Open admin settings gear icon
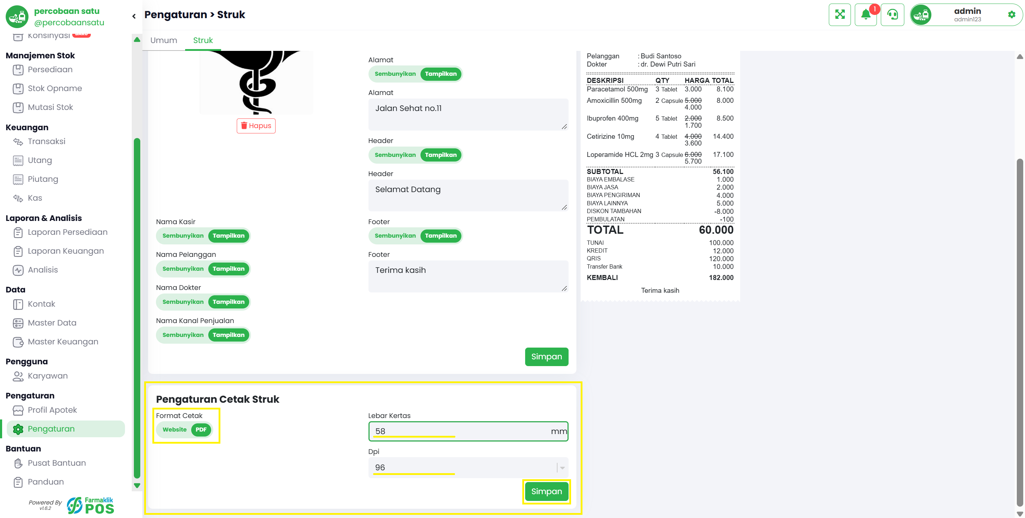Image resolution: width=1025 pixels, height=518 pixels. (1011, 15)
